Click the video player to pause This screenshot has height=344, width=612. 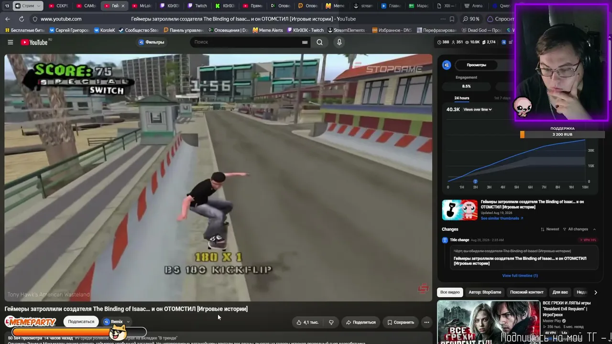point(218,178)
